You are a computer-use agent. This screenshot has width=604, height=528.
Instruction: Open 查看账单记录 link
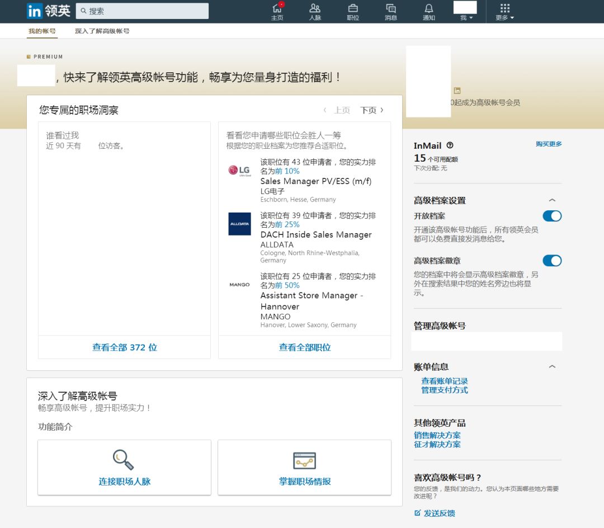pyautogui.click(x=445, y=381)
